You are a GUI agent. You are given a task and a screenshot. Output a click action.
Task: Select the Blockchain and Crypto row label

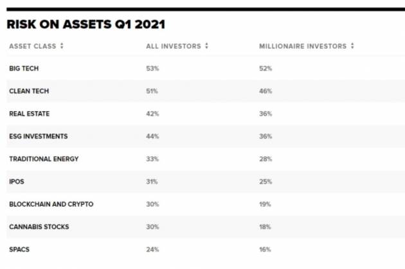(51, 204)
